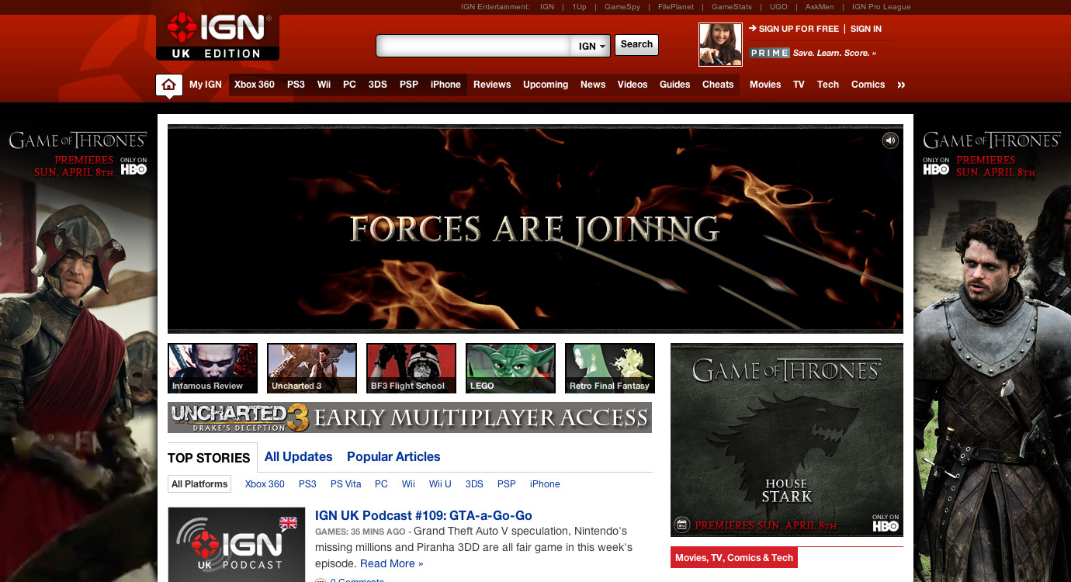Expand more nav sections double chevron
Screen dimensions: 1071x582
901,85
